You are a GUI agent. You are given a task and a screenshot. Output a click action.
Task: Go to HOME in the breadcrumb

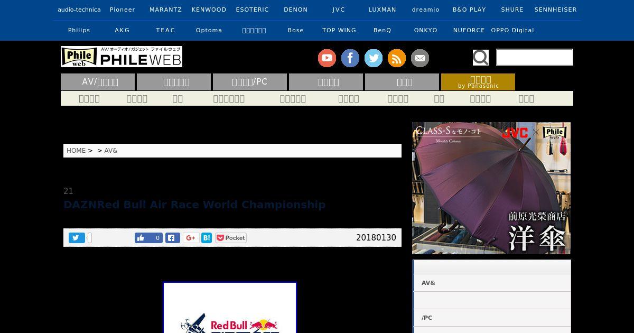click(76, 151)
